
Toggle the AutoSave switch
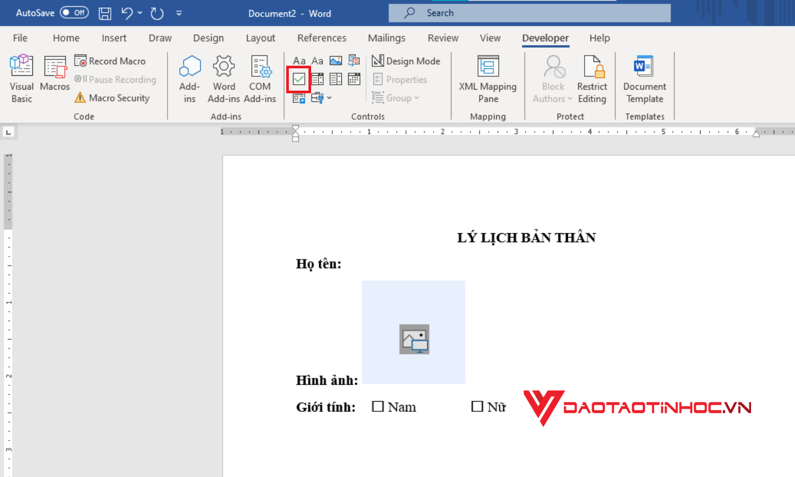pyautogui.click(x=74, y=12)
